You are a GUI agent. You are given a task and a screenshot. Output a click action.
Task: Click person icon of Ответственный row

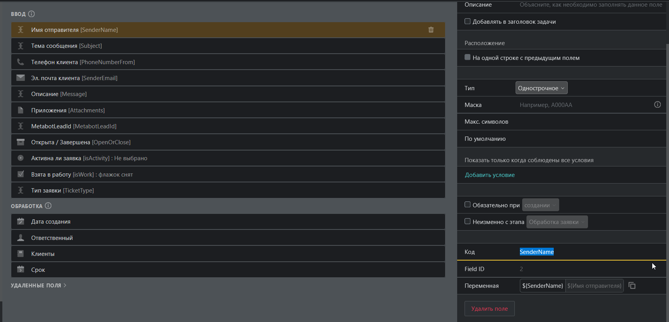tap(21, 238)
